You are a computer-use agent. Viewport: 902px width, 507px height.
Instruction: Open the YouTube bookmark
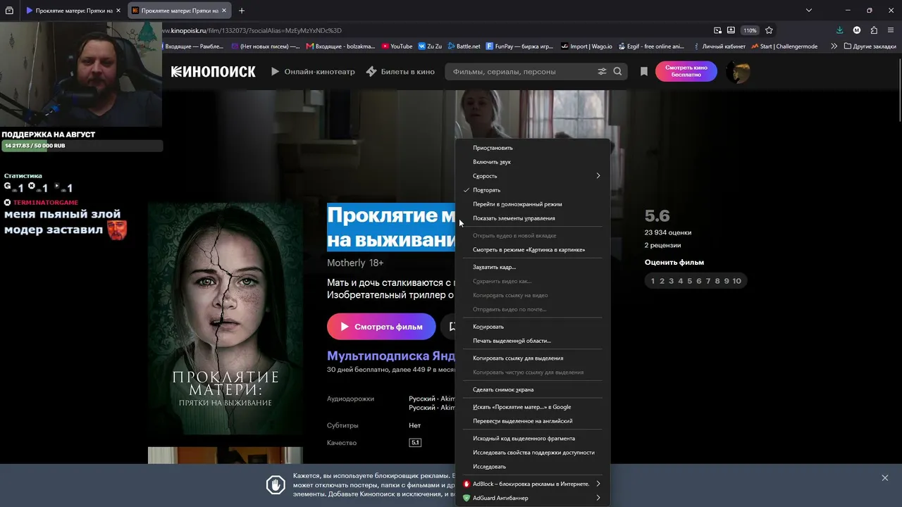click(397, 46)
